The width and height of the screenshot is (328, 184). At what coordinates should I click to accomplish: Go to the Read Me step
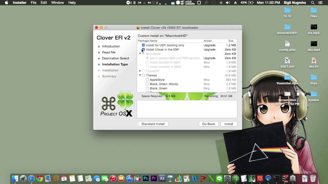109,52
